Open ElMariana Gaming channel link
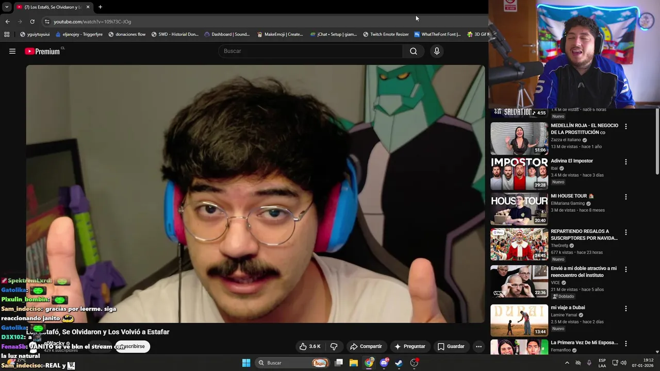 pos(568,204)
